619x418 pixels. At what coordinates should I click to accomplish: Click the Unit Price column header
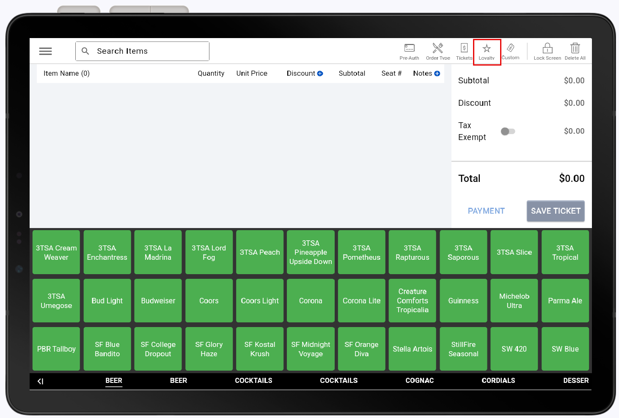[x=252, y=74]
